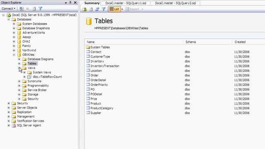
Task: Click the Supplier table icon
Action: tap(88, 113)
